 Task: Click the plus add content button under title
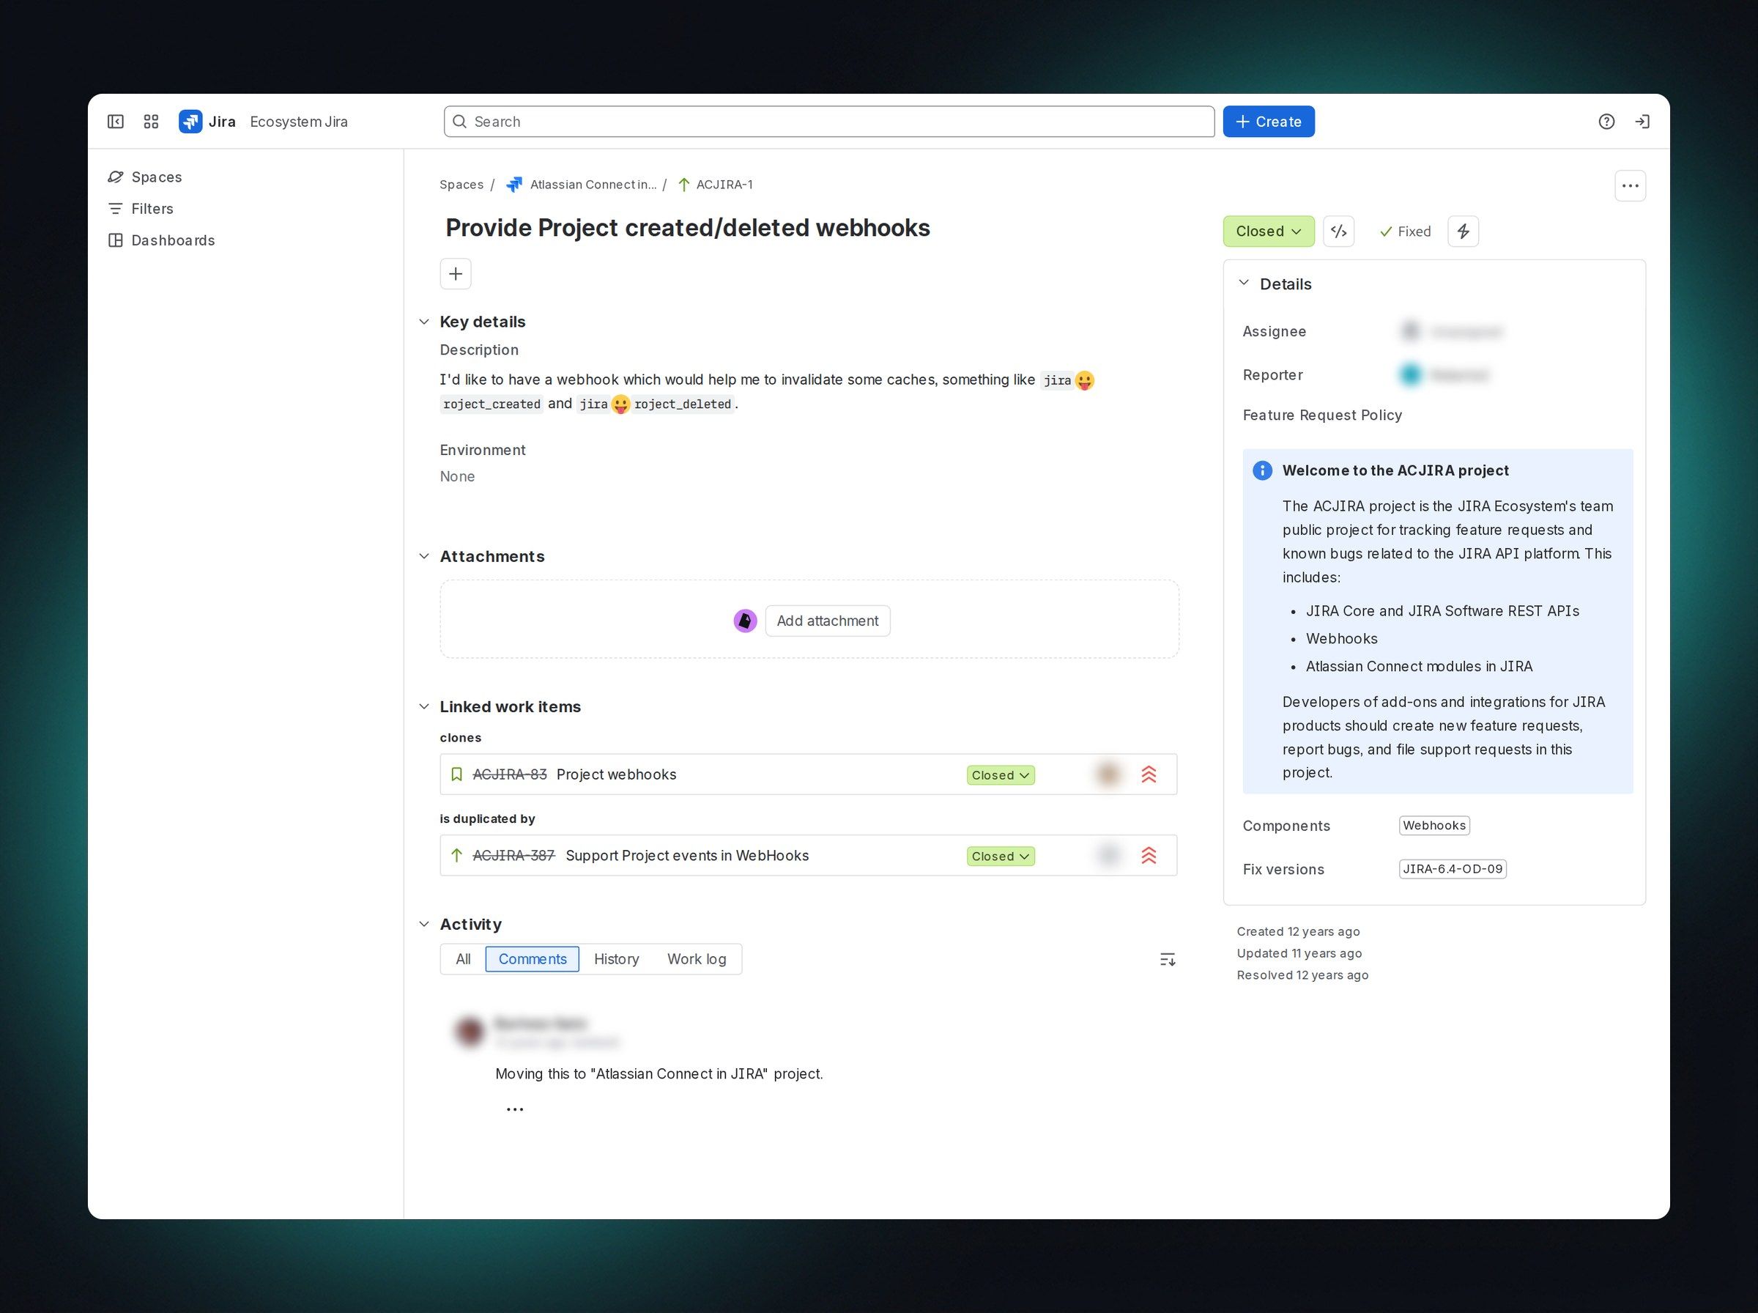pos(455,274)
